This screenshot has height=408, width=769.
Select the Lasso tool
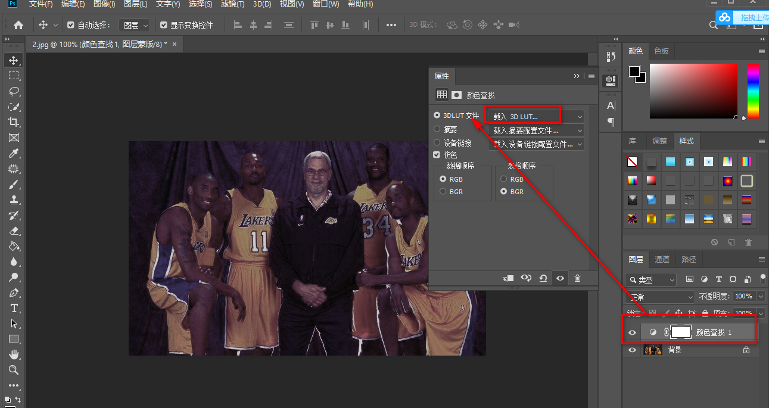tap(14, 91)
